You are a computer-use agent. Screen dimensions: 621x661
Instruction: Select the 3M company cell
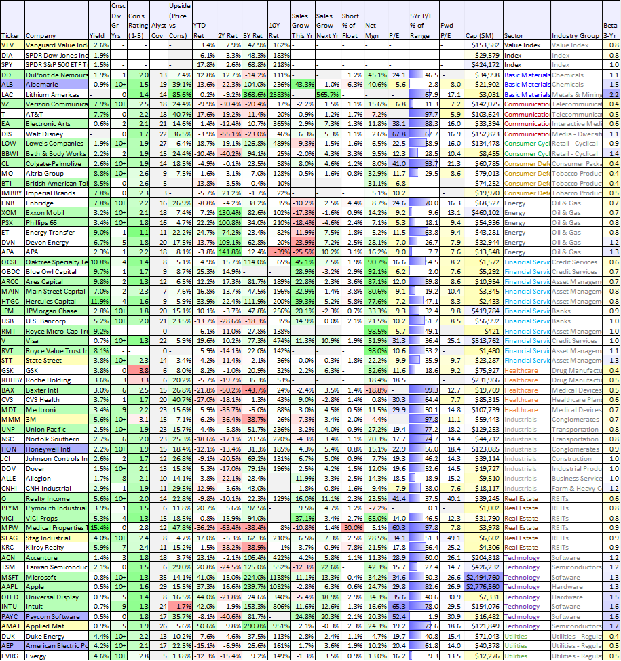point(56,420)
